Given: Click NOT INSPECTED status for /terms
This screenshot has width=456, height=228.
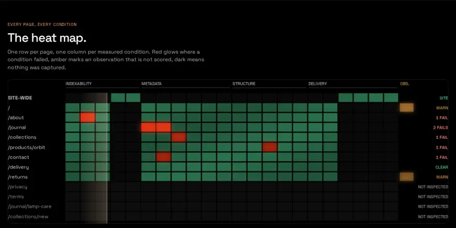Looking at the screenshot, I should 433,197.
